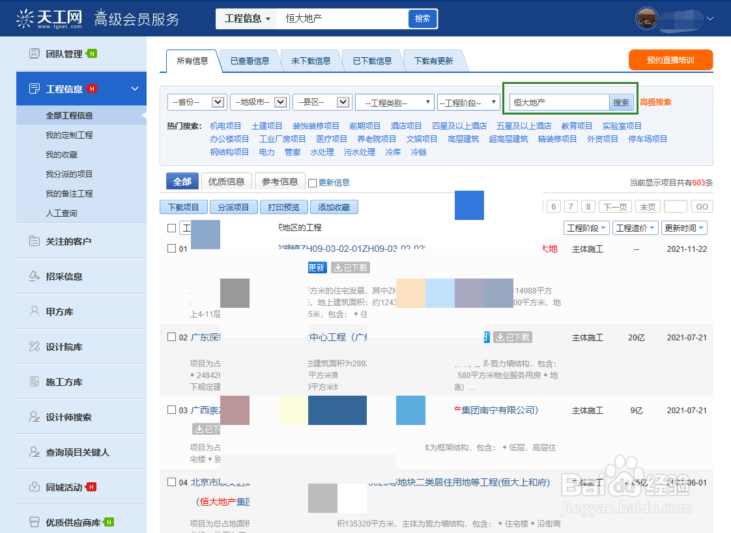Open the 工程阶段 filter dropdown
The height and width of the screenshot is (533, 731).
coord(468,102)
